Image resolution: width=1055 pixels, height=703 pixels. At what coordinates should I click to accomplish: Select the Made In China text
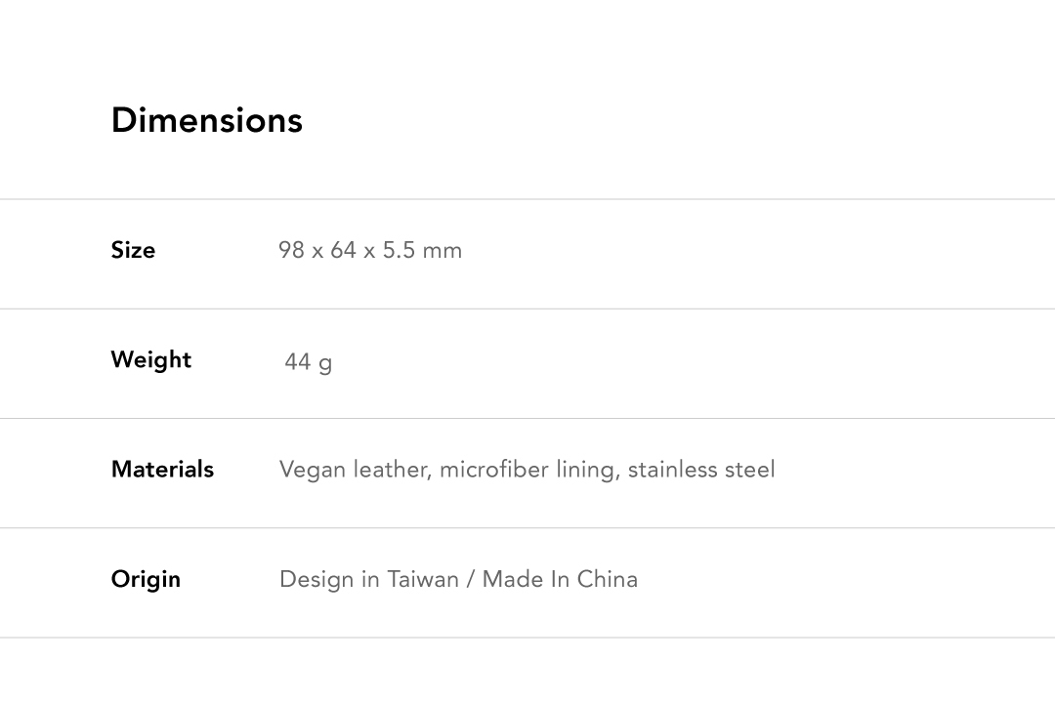pos(560,579)
